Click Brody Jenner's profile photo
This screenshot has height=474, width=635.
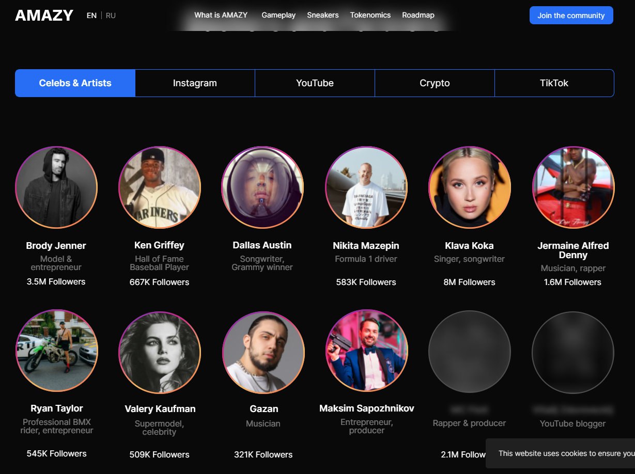point(56,187)
